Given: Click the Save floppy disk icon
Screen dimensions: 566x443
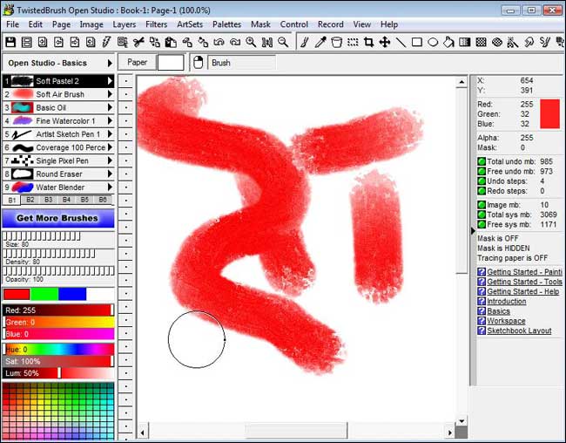Looking at the screenshot, I should click(10, 43).
